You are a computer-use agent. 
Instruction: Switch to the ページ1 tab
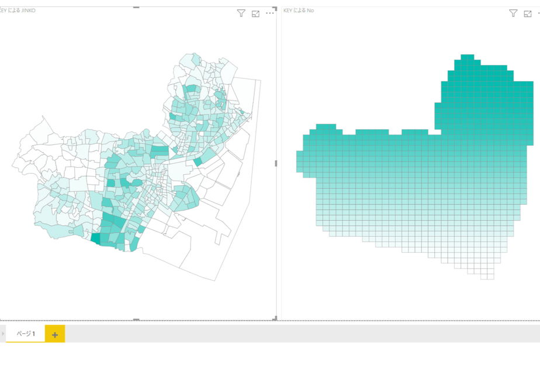coord(26,333)
